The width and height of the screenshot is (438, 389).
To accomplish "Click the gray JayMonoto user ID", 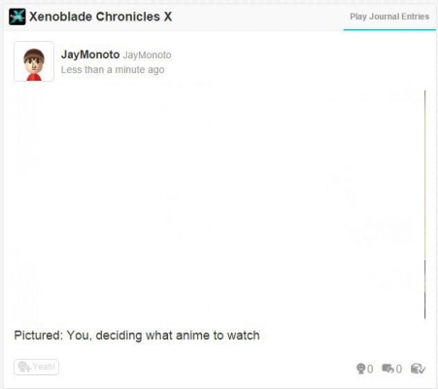I will coord(147,55).
